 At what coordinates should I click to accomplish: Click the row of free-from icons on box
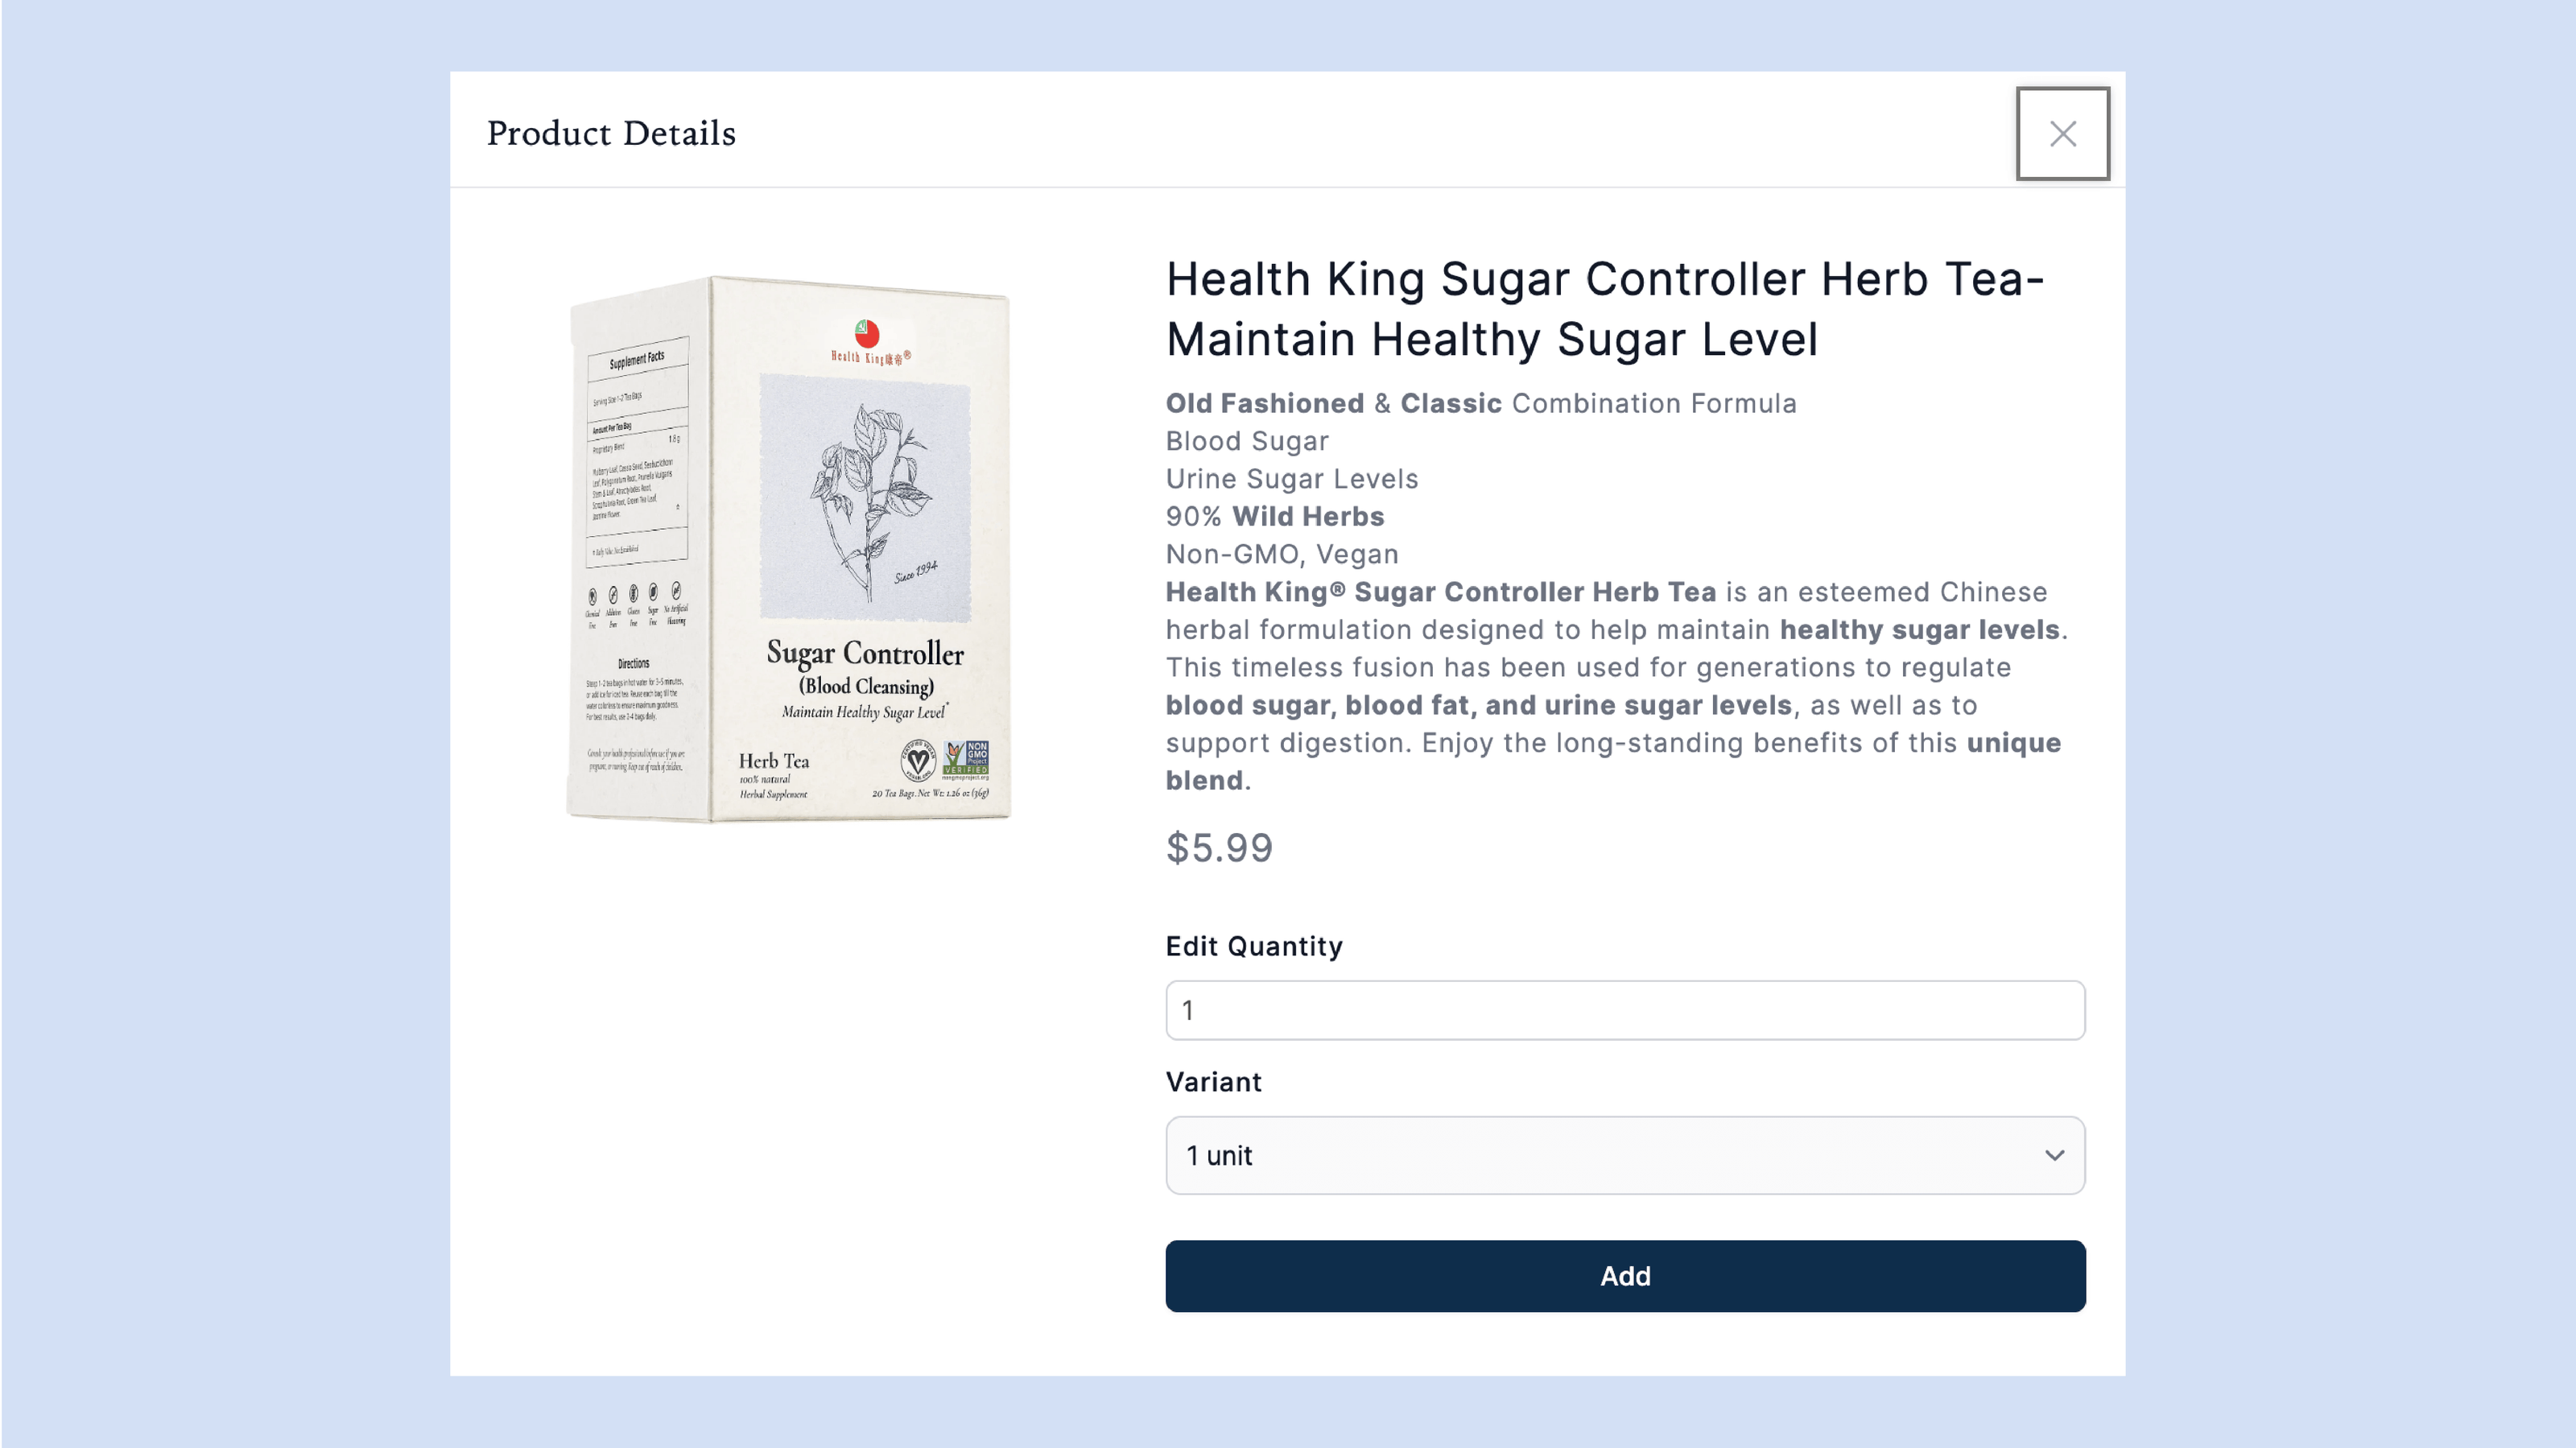636,604
